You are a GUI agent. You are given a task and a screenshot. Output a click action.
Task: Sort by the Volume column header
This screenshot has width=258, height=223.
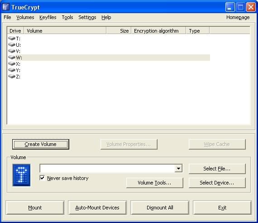click(x=65, y=31)
